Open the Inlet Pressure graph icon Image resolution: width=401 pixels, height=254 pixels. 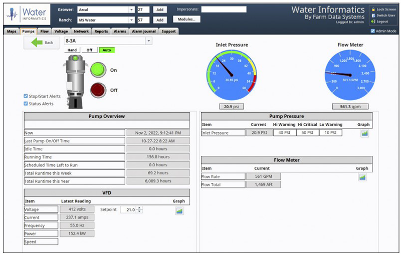[x=364, y=133]
